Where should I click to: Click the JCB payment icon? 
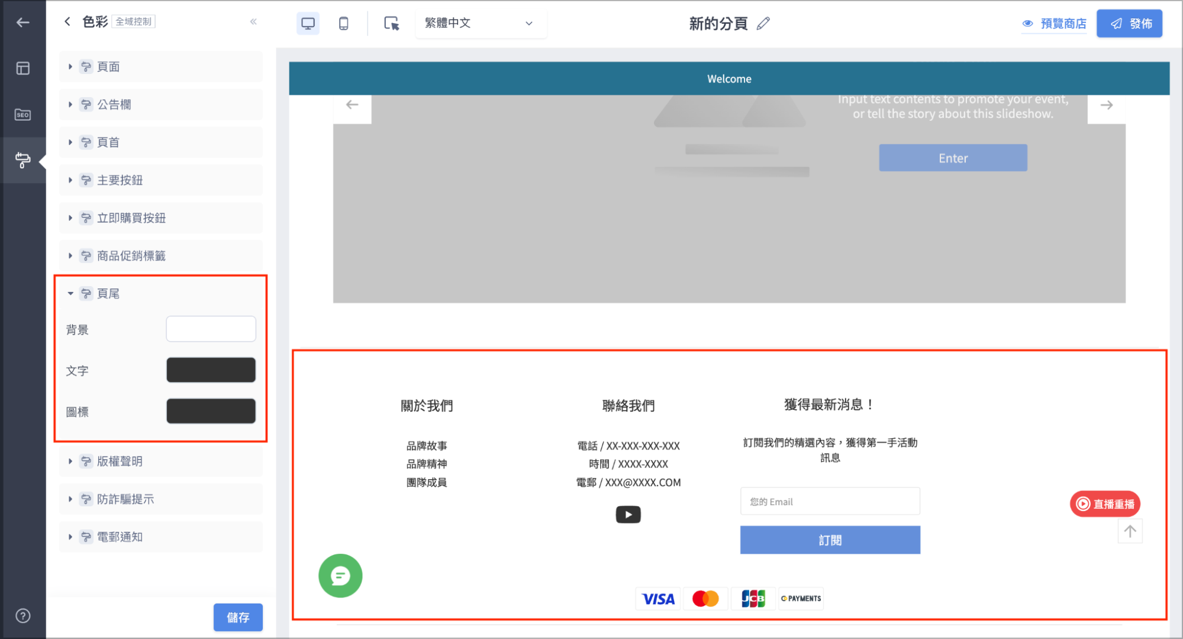point(753,599)
